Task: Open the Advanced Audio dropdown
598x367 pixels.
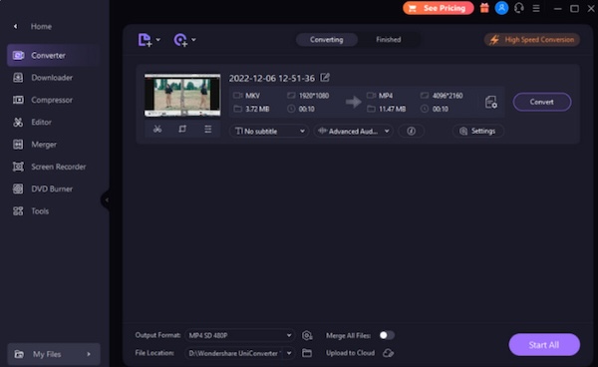Action: click(354, 132)
